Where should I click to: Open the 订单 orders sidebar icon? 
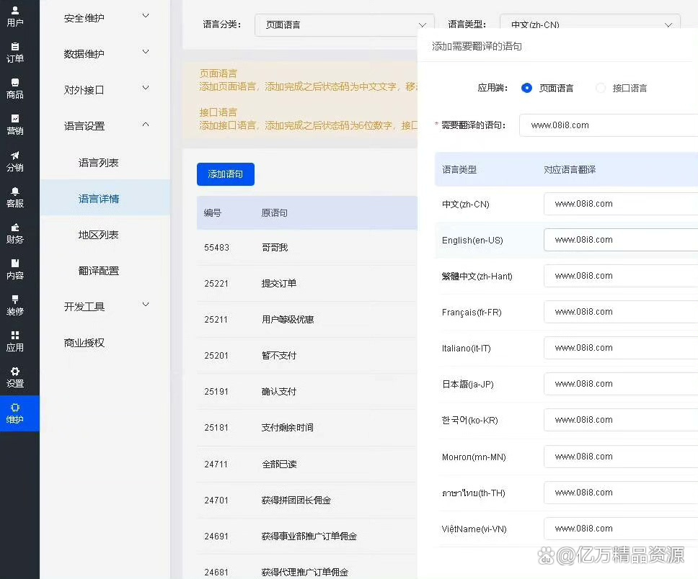pos(14,53)
